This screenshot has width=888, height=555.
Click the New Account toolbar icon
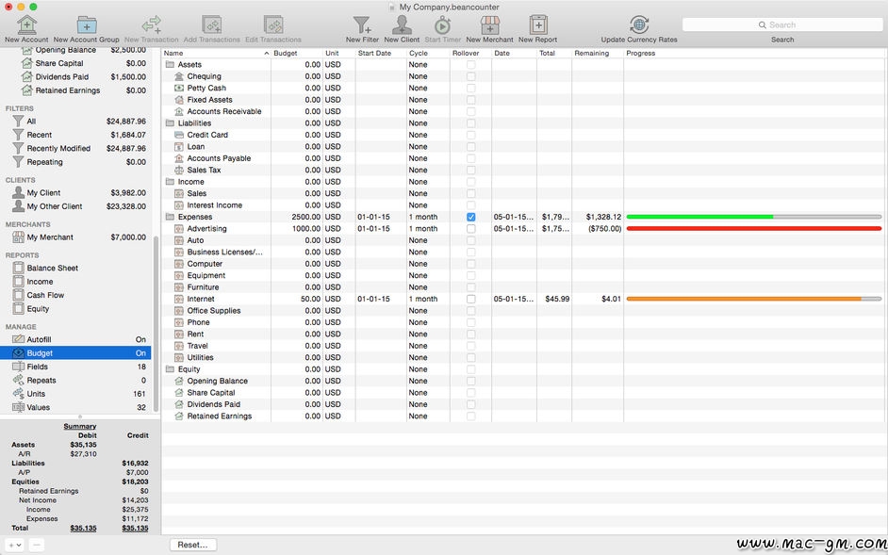26,25
